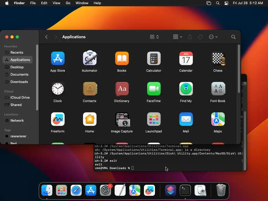Open Launchpad from the Dock

(62, 190)
